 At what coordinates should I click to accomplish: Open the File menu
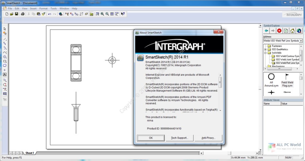coord(10,8)
